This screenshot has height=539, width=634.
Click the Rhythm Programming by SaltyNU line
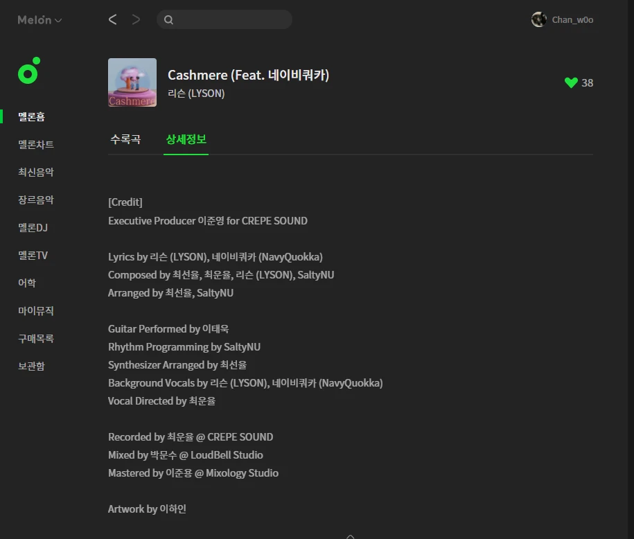coord(184,347)
